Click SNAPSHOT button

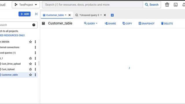(147, 23)
